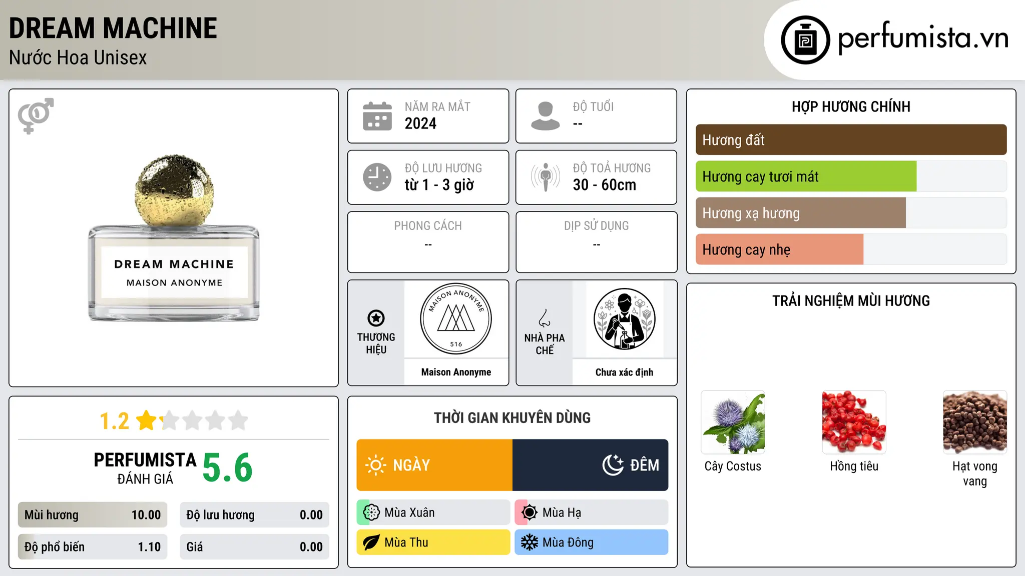Screen dimensions: 1025x576
Task: Click the clock icon beside Độ lưu hương
Action: (x=377, y=177)
